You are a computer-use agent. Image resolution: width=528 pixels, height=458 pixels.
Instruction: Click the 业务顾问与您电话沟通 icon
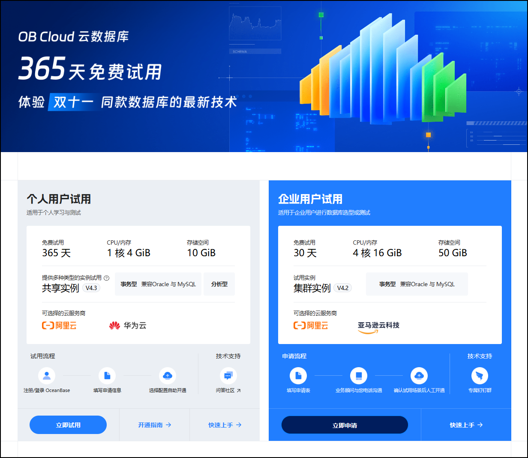click(x=359, y=376)
